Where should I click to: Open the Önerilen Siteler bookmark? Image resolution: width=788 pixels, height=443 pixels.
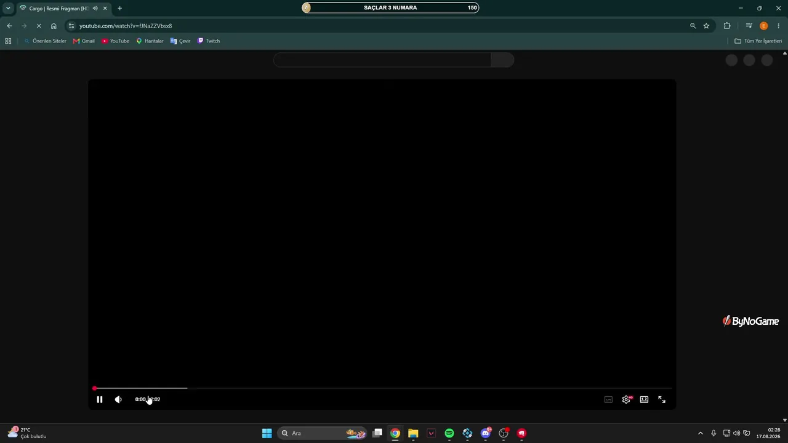tap(45, 41)
